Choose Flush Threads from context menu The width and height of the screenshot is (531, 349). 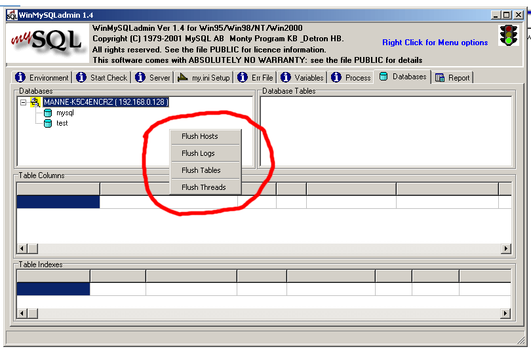(x=206, y=187)
